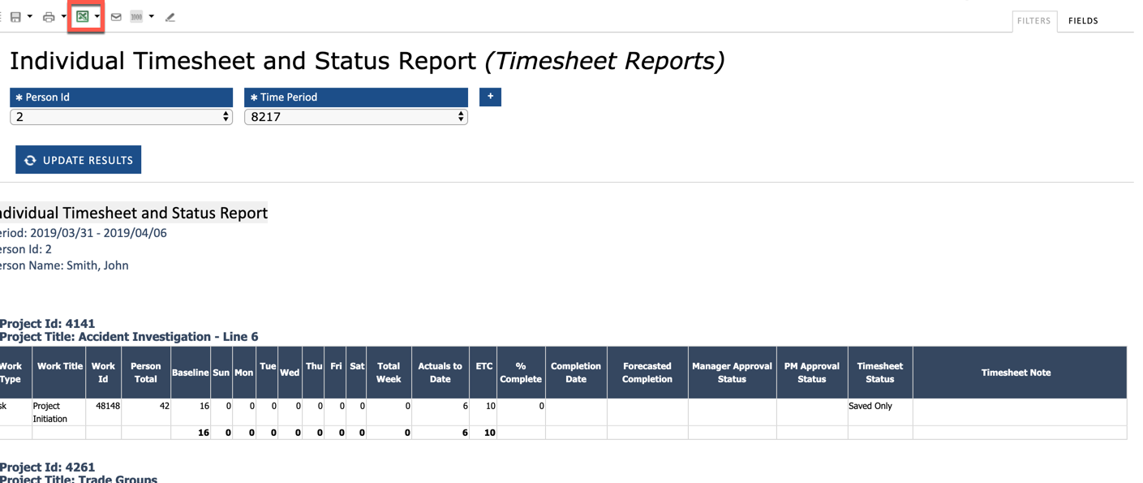This screenshot has height=483, width=1143.
Task: Switch to the FILTERS tab
Action: tap(1033, 20)
